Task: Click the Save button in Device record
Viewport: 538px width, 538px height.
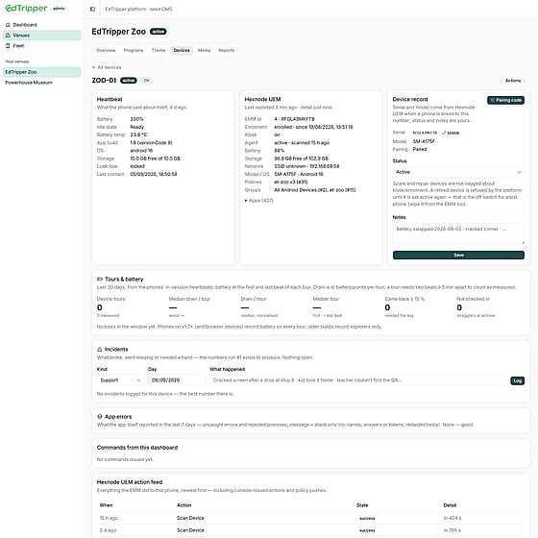Action: point(458,255)
